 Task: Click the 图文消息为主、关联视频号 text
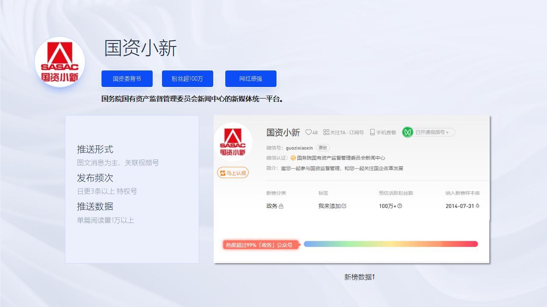[118, 163]
